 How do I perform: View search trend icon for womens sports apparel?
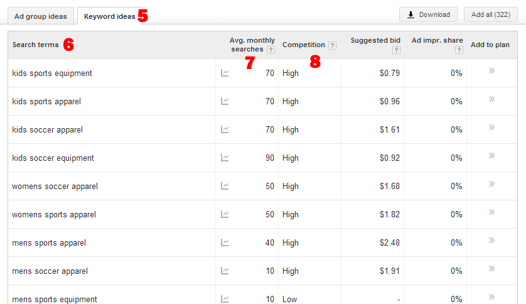[x=225, y=214]
